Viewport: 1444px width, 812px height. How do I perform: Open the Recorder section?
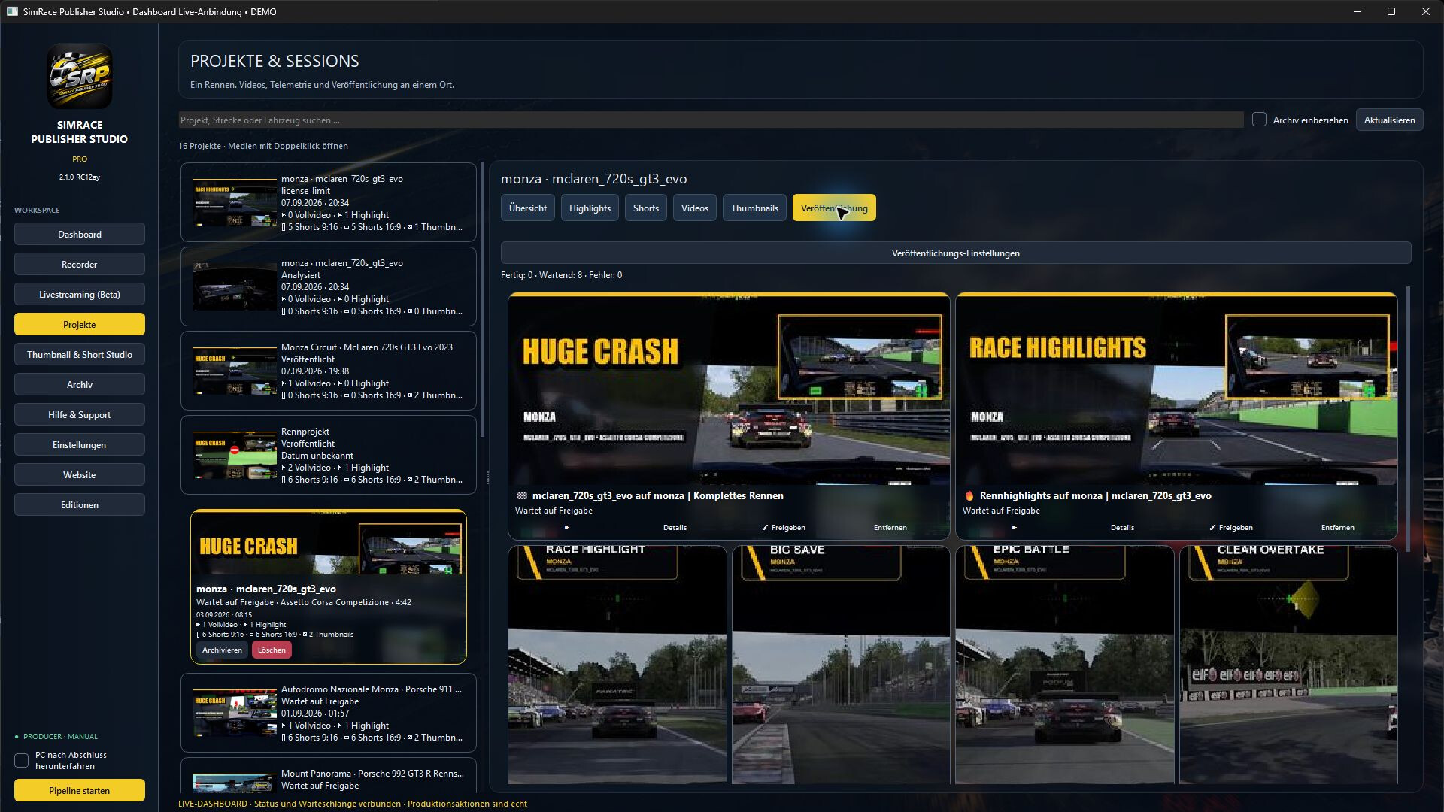click(80, 264)
